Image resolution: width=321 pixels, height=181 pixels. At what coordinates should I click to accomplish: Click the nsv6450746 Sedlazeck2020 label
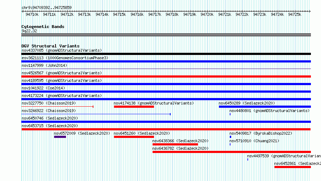[50, 118]
